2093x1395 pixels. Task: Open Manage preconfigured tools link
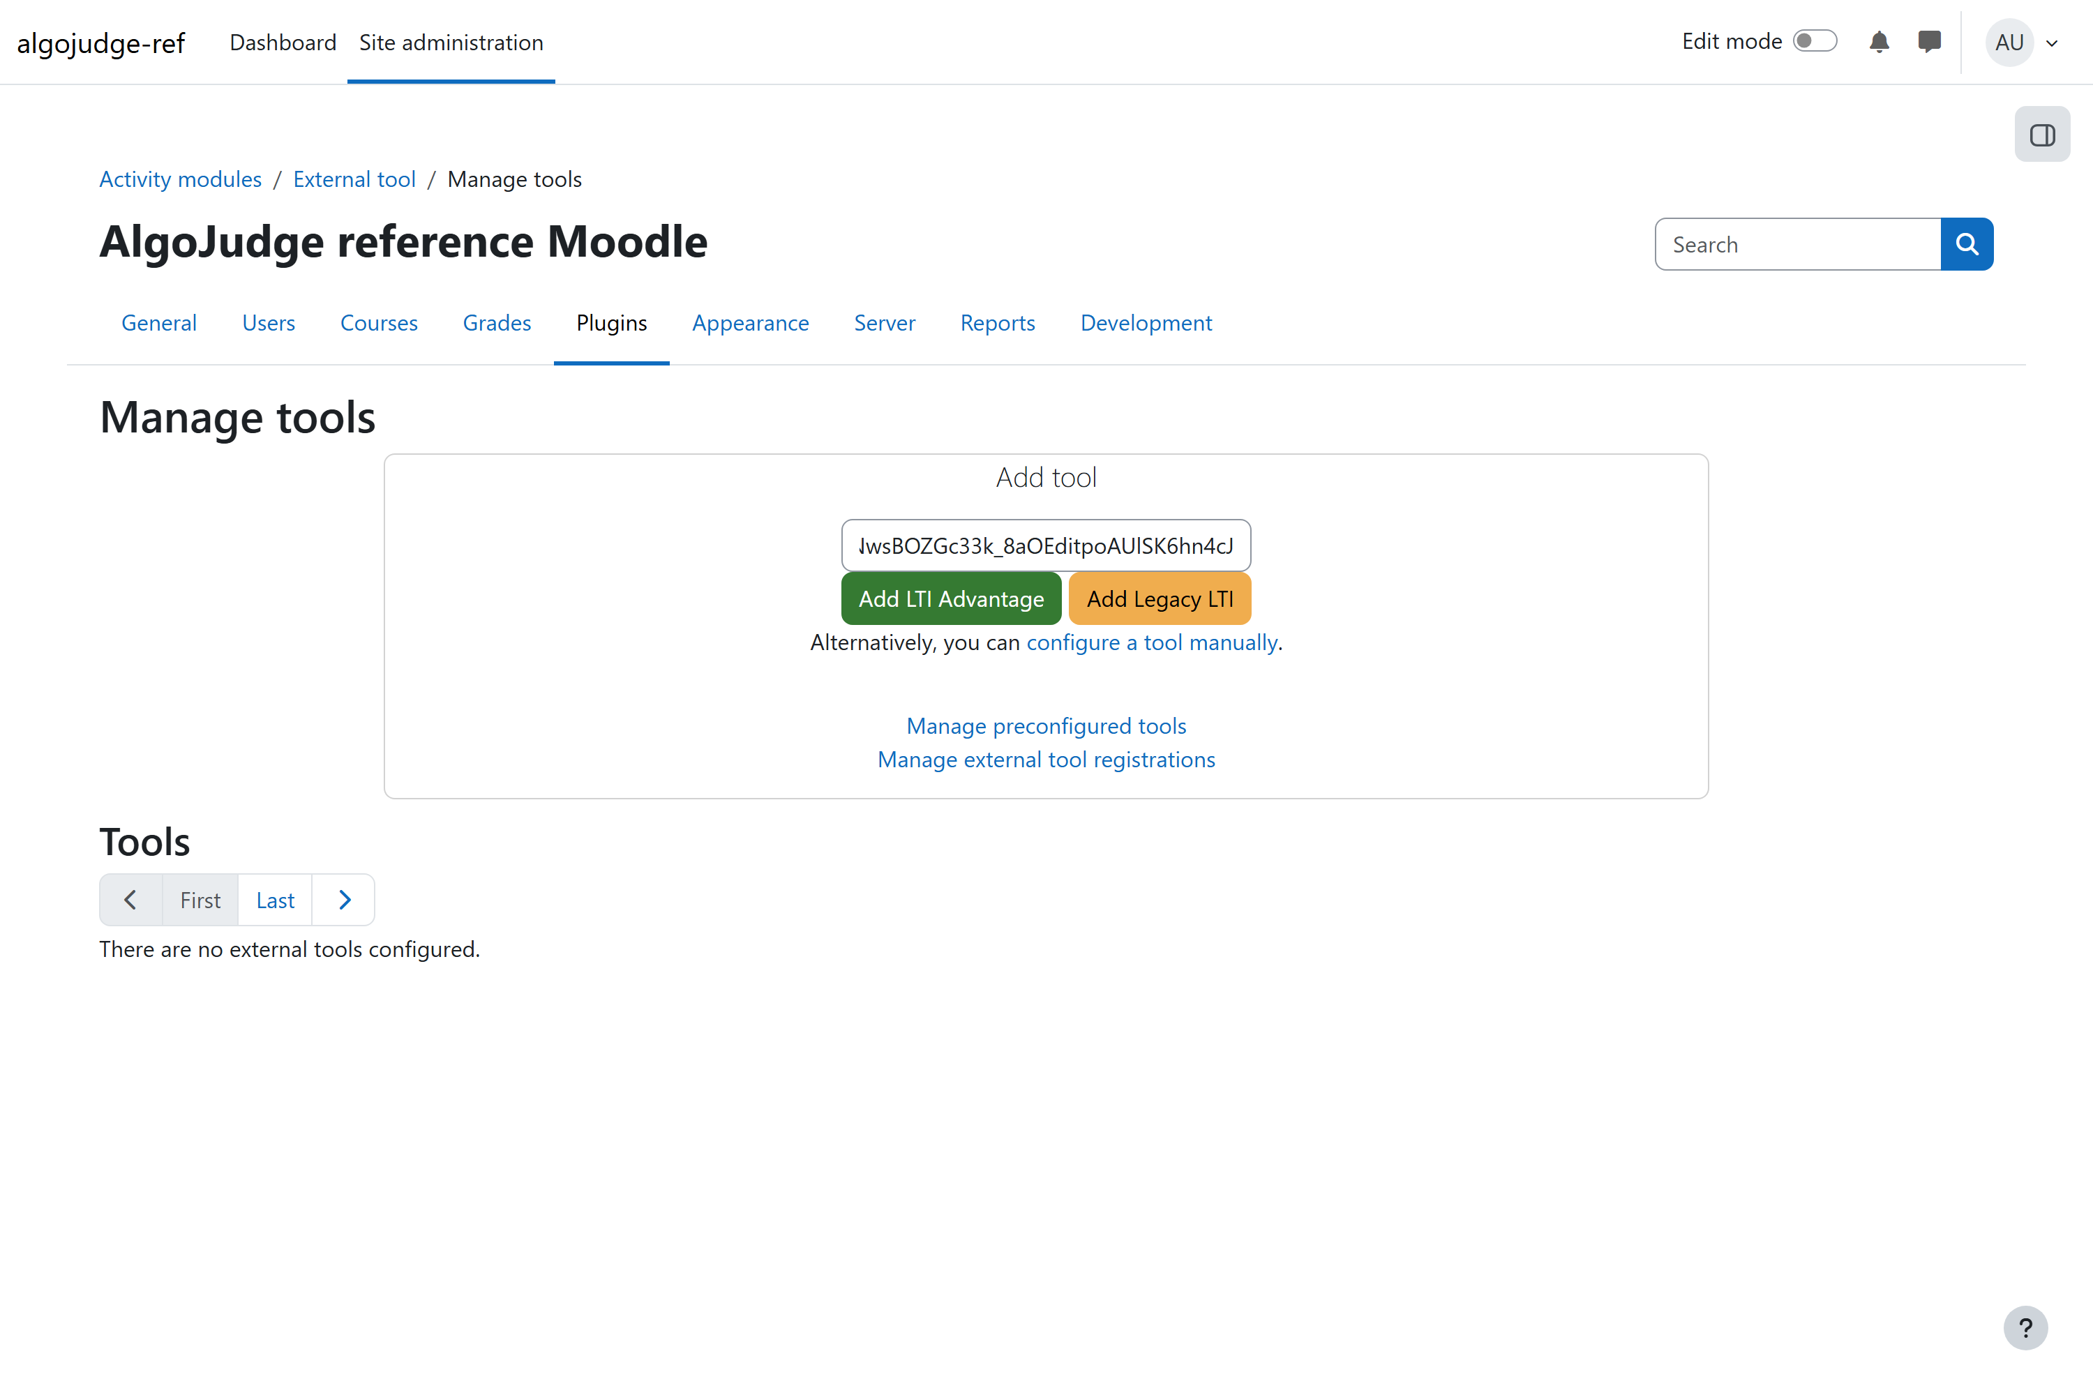point(1046,726)
